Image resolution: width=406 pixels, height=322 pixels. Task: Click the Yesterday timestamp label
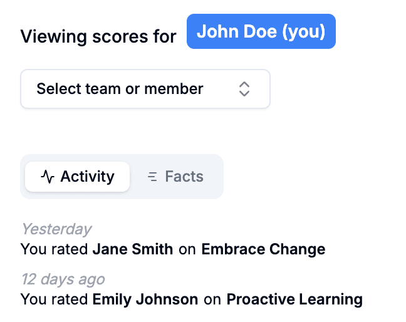pyautogui.click(x=56, y=229)
